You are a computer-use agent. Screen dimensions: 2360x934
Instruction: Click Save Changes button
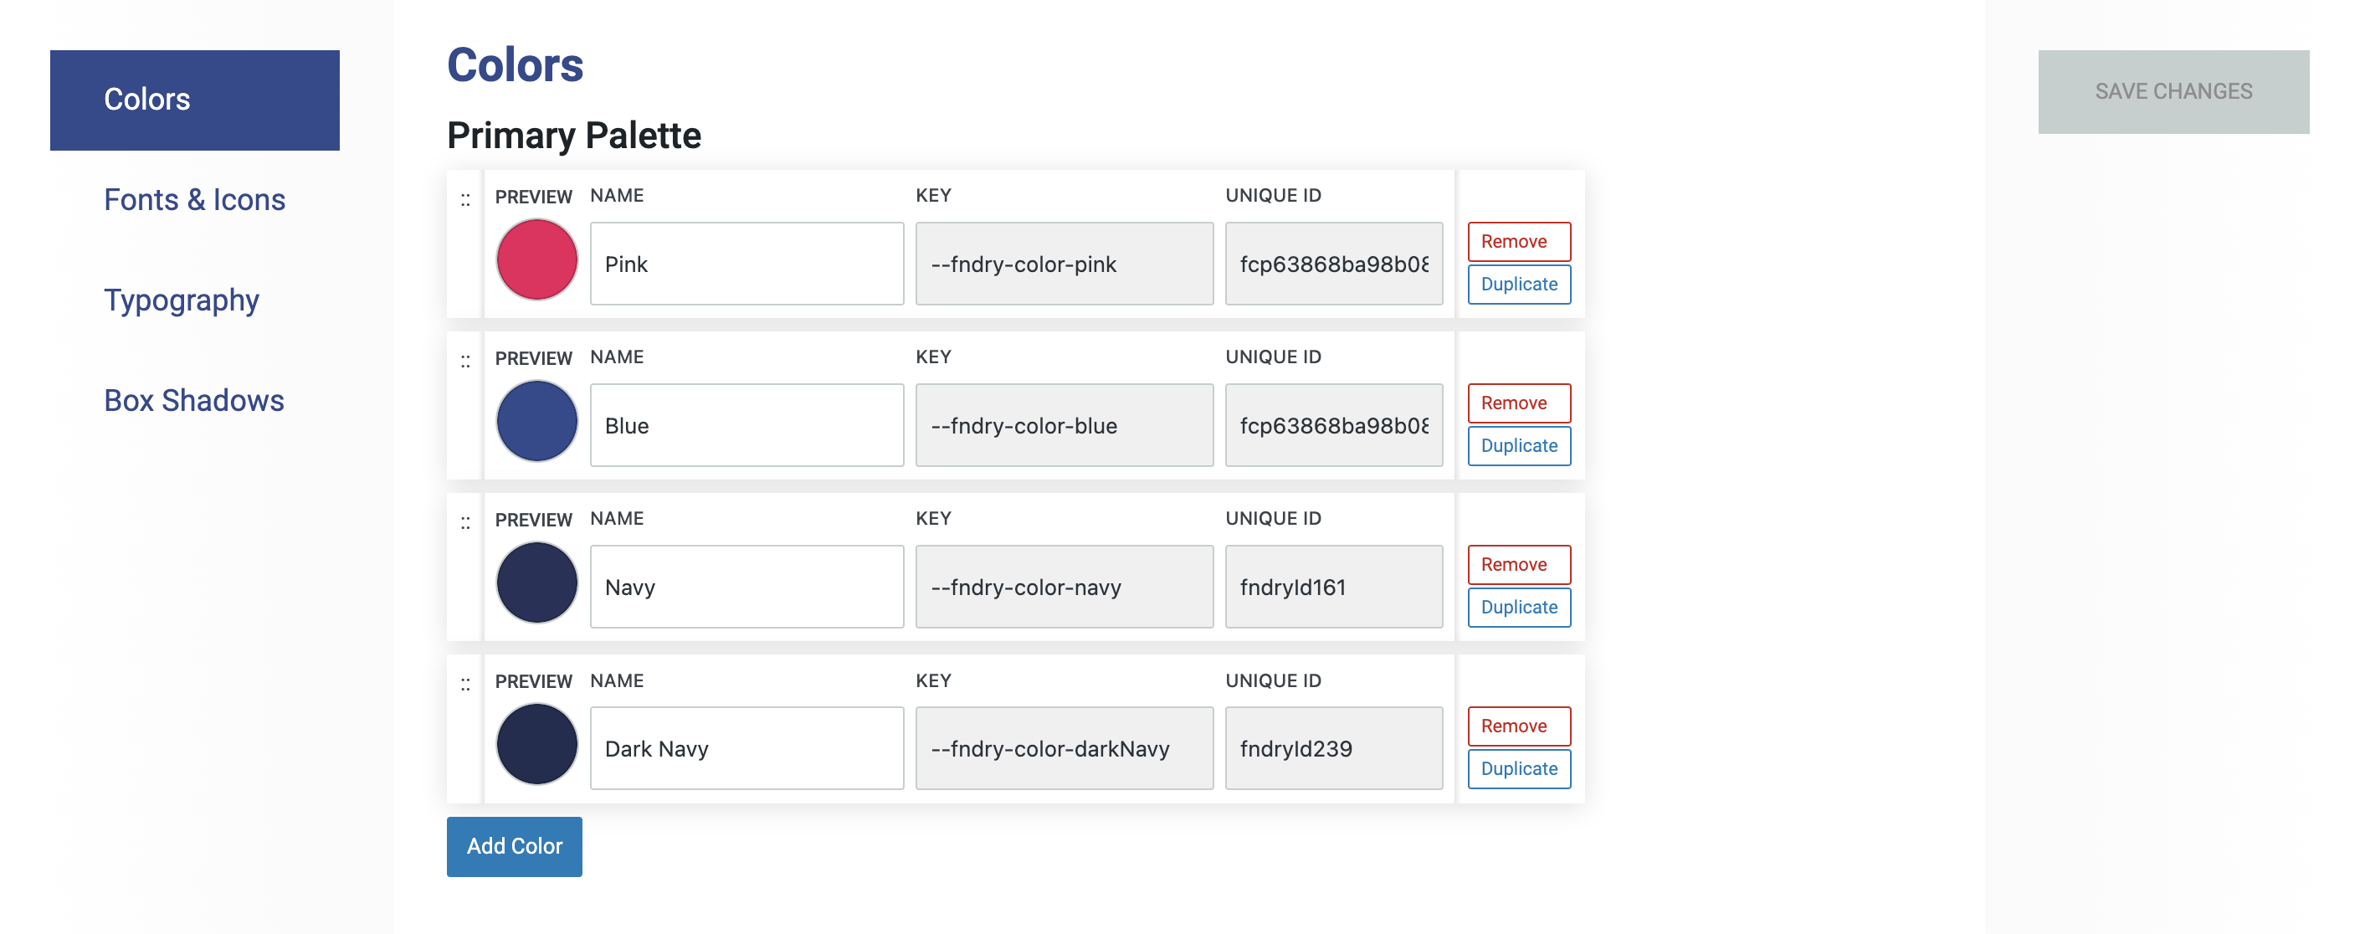pyautogui.click(x=2173, y=92)
